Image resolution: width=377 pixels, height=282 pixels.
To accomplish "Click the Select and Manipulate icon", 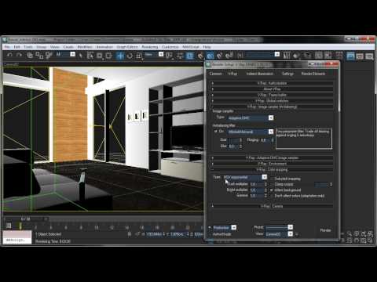I will pyautogui.click(x=180, y=56).
